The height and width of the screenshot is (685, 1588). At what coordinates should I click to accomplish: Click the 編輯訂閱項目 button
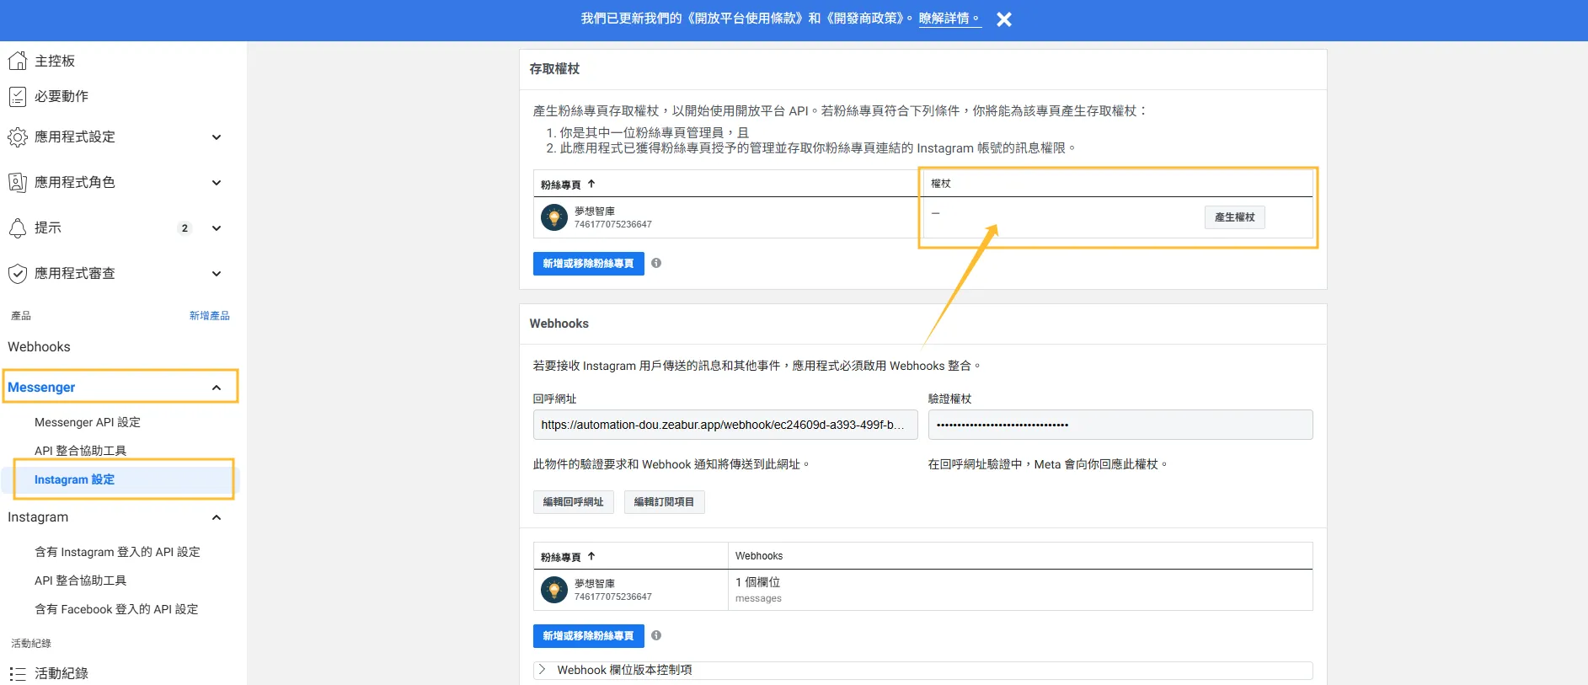click(x=664, y=502)
